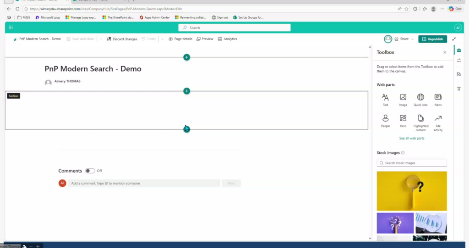Expand the Undo dropdown arrow
469x248 pixels.
(163, 39)
